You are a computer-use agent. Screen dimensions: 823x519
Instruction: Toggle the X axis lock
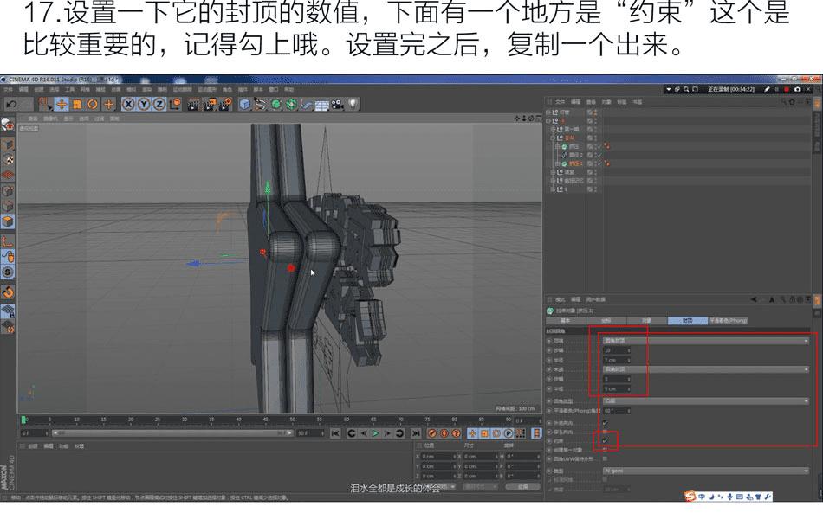tap(128, 105)
